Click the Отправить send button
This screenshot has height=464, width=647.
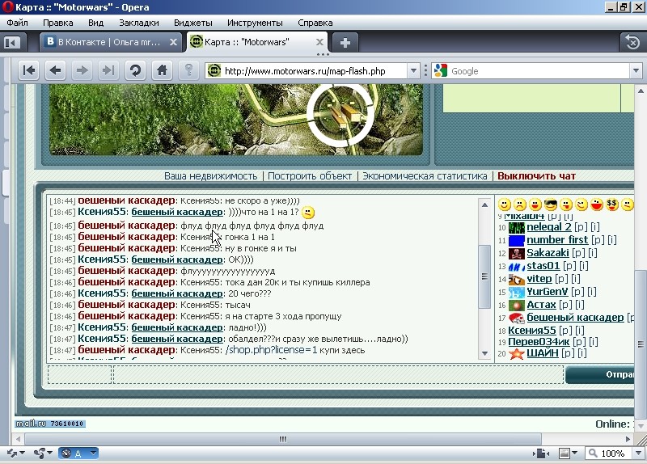[599, 374]
